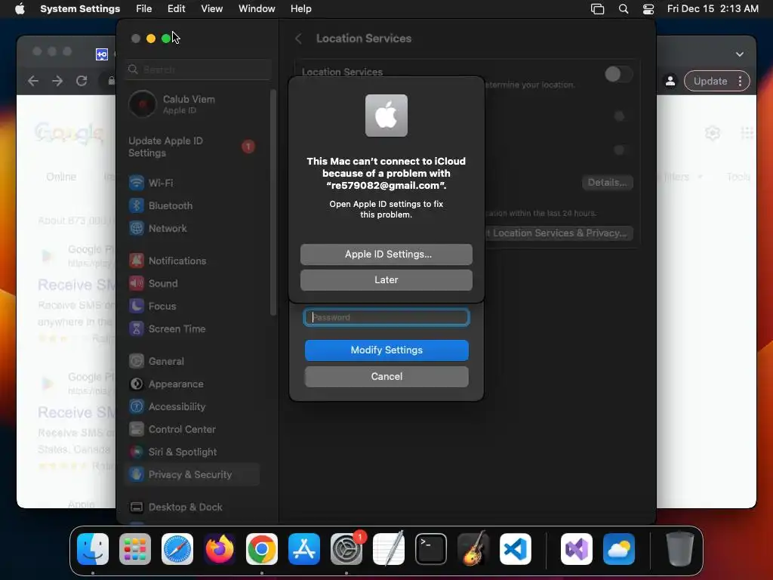This screenshot has height=580, width=773.
Task: Focus the Password input field
Action: pos(386,317)
